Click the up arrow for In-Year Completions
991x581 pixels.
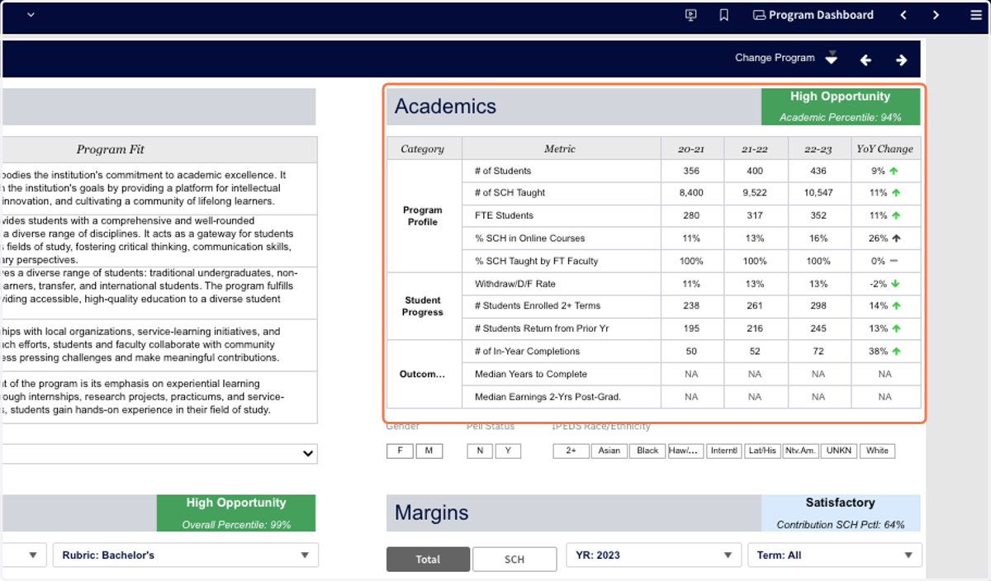[x=896, y=351]
